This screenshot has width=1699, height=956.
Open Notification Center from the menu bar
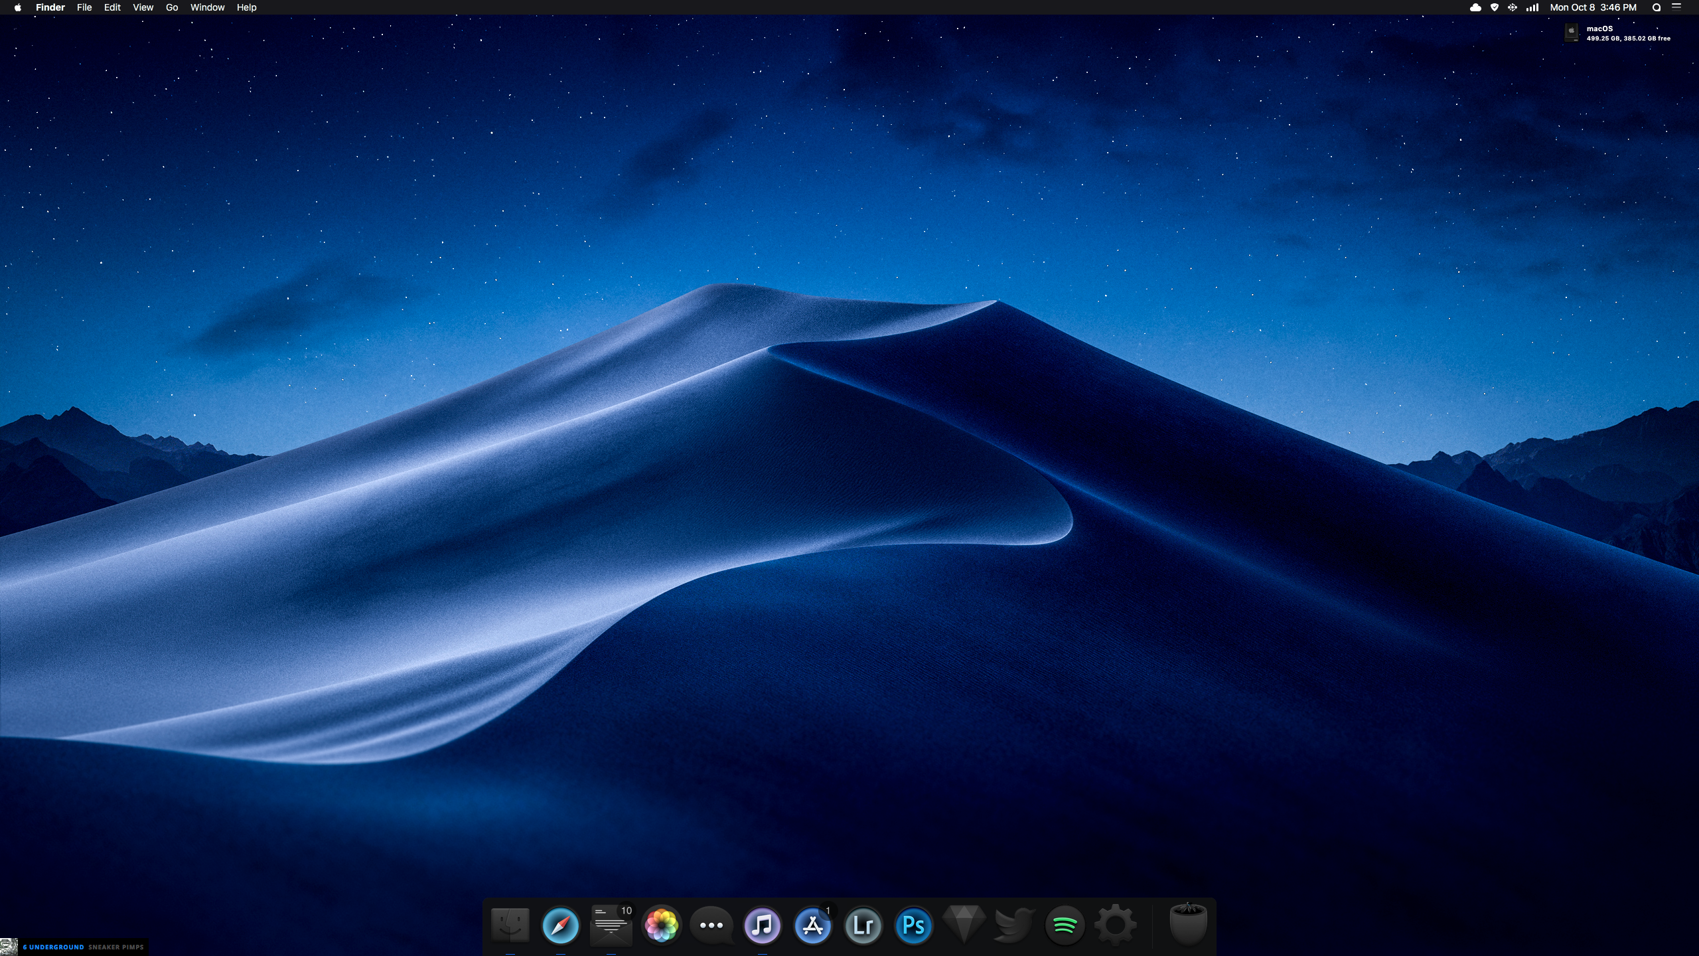[x=1676, y=7]
